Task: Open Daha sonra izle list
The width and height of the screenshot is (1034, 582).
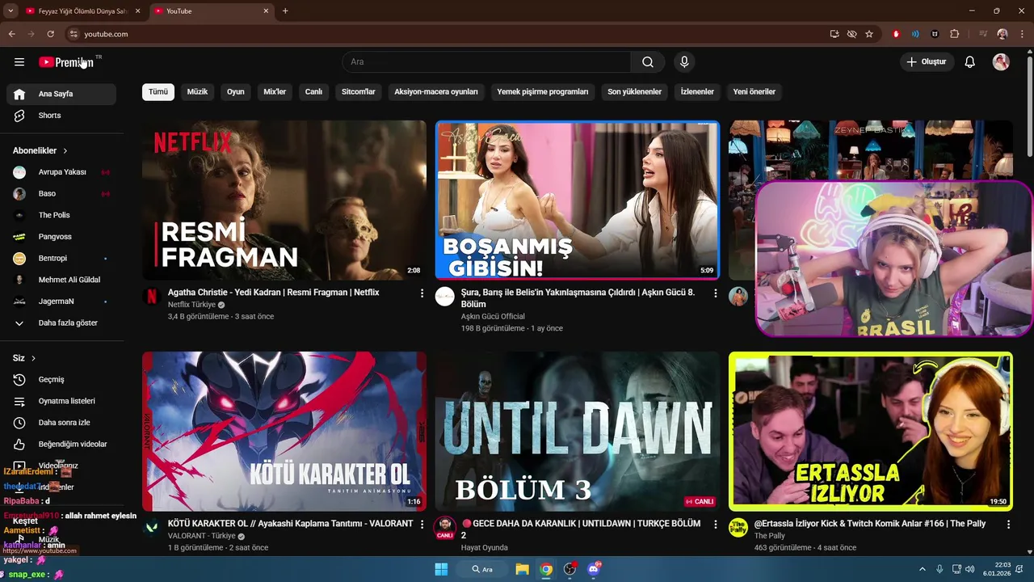Action: pos(61,423)
